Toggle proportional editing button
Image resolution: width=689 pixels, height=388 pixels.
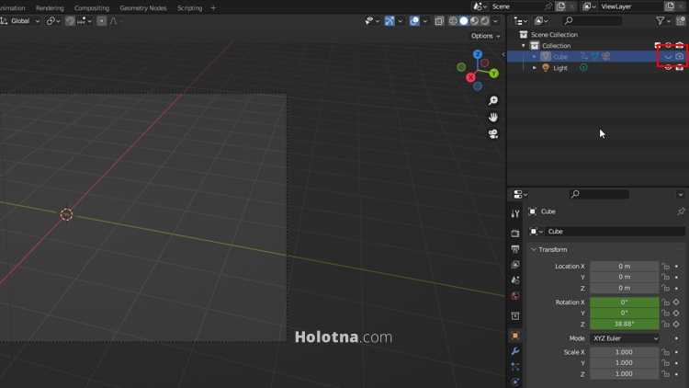[x=101, y=20]
